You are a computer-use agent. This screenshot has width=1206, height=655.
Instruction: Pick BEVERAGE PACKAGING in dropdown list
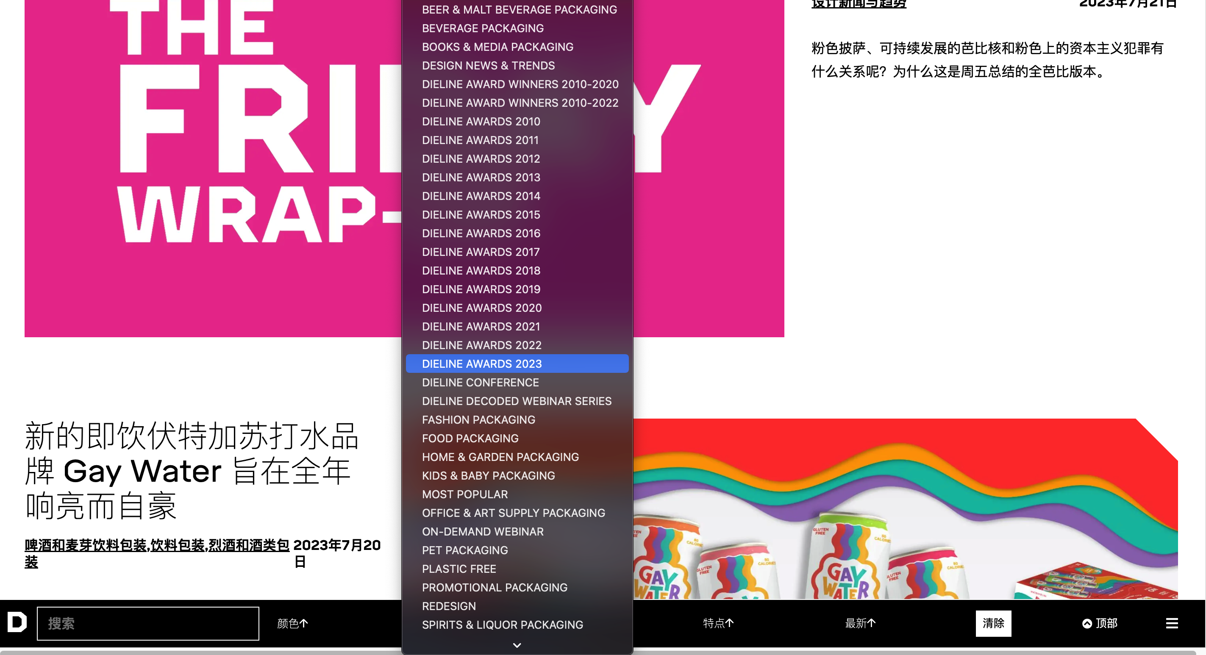(483, 28)
